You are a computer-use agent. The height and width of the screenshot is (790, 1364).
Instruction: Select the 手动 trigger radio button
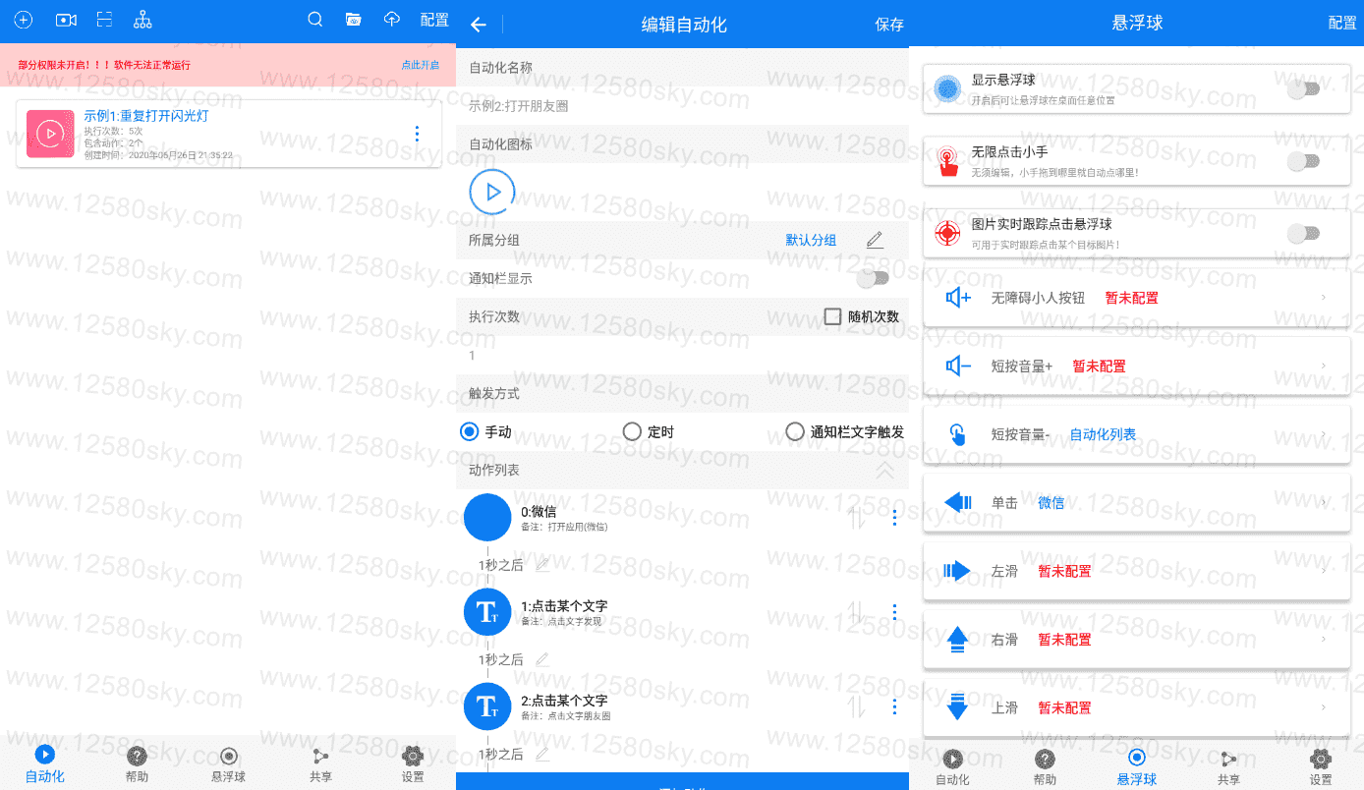(x=469, y=431)
